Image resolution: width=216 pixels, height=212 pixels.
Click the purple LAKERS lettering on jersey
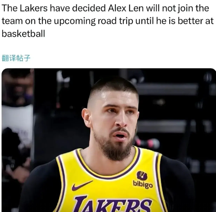tap(113, 204)
